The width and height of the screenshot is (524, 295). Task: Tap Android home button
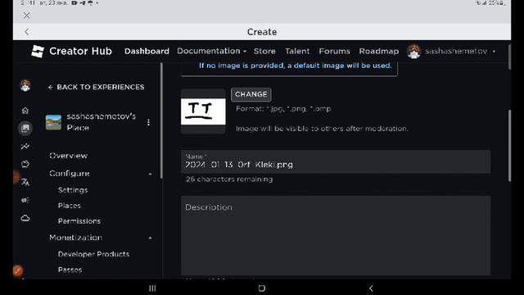click(262, 288)
